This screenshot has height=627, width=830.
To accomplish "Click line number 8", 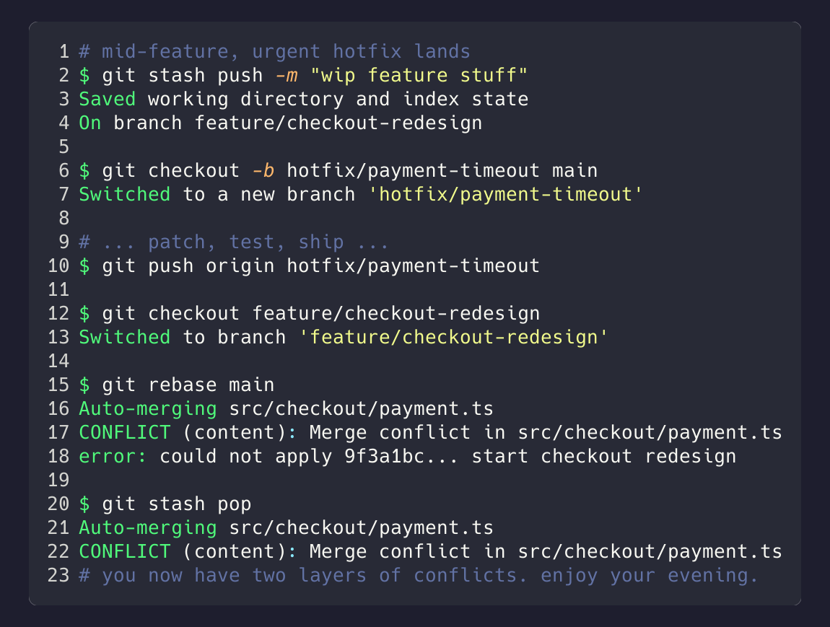I will point(64,219).
